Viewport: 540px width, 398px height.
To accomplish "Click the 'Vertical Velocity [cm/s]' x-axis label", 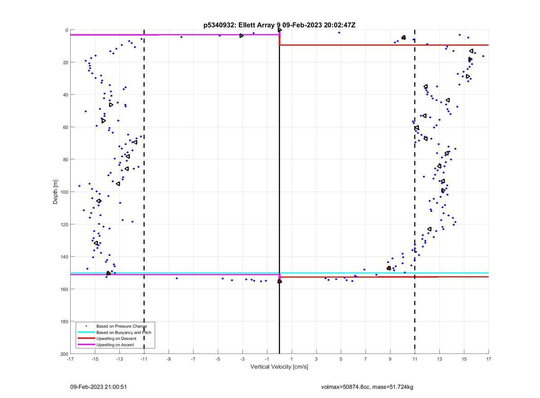I will (x=279, y=367).
